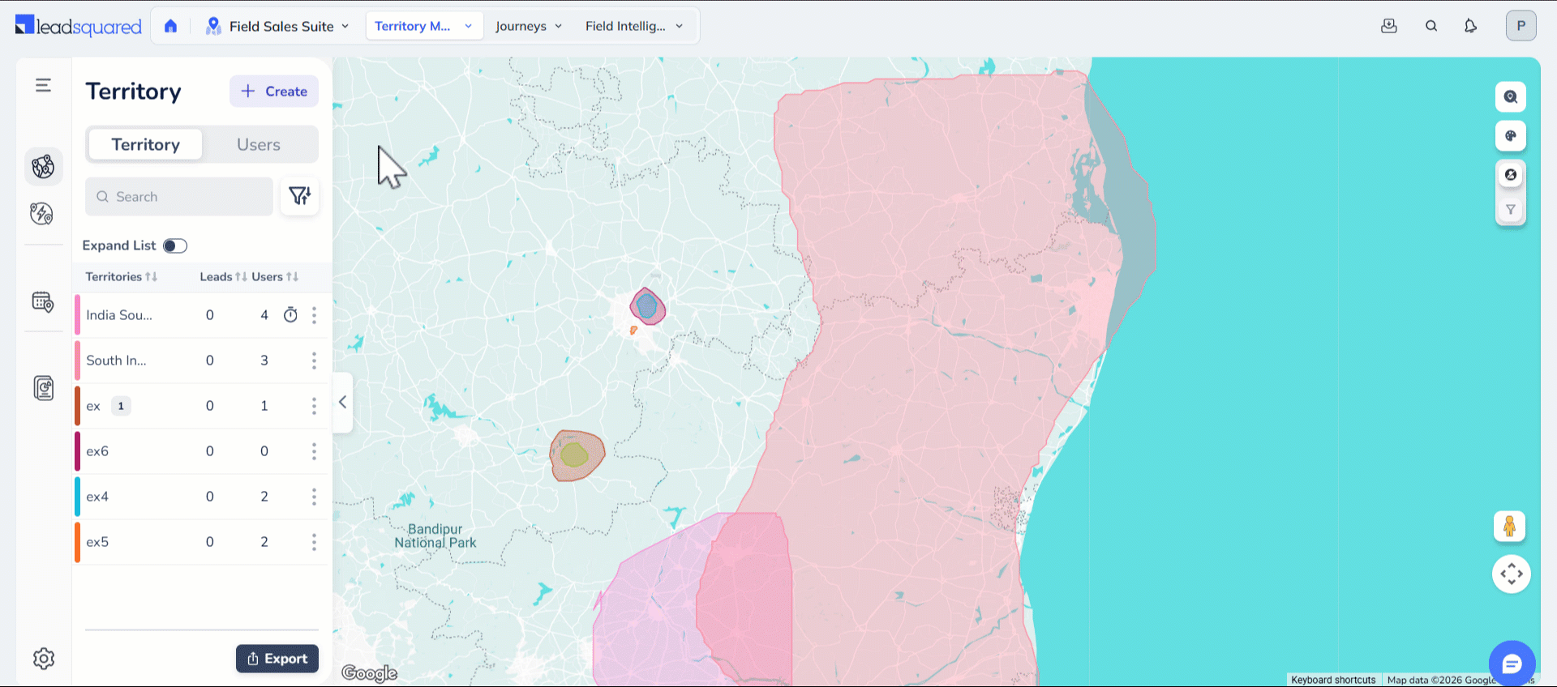Open the map color palette options
This screenshot has height=687, width=1557.
point(1510,136)
